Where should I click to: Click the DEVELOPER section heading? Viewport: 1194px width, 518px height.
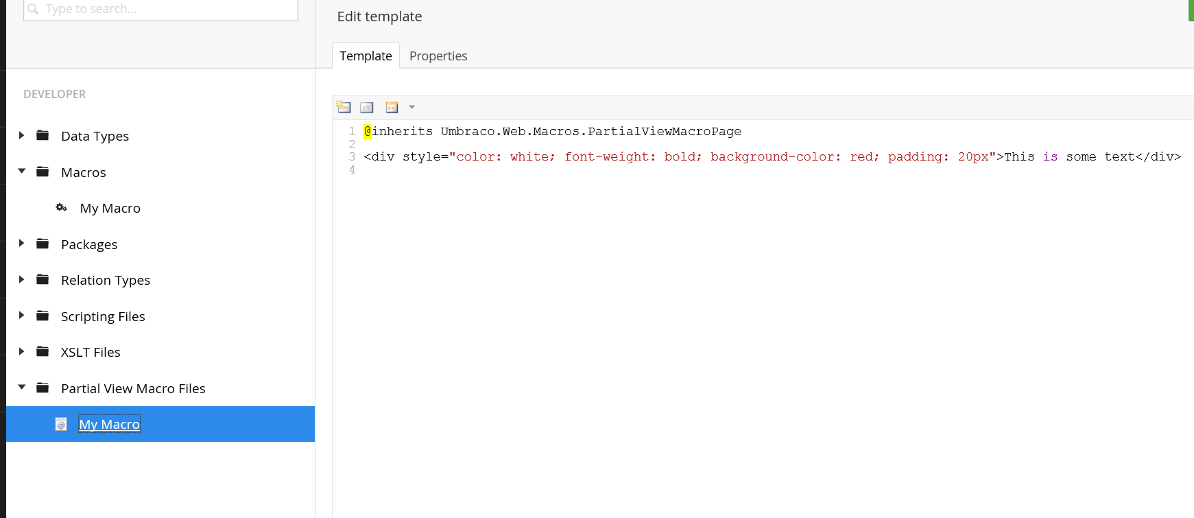coord(54,94)
